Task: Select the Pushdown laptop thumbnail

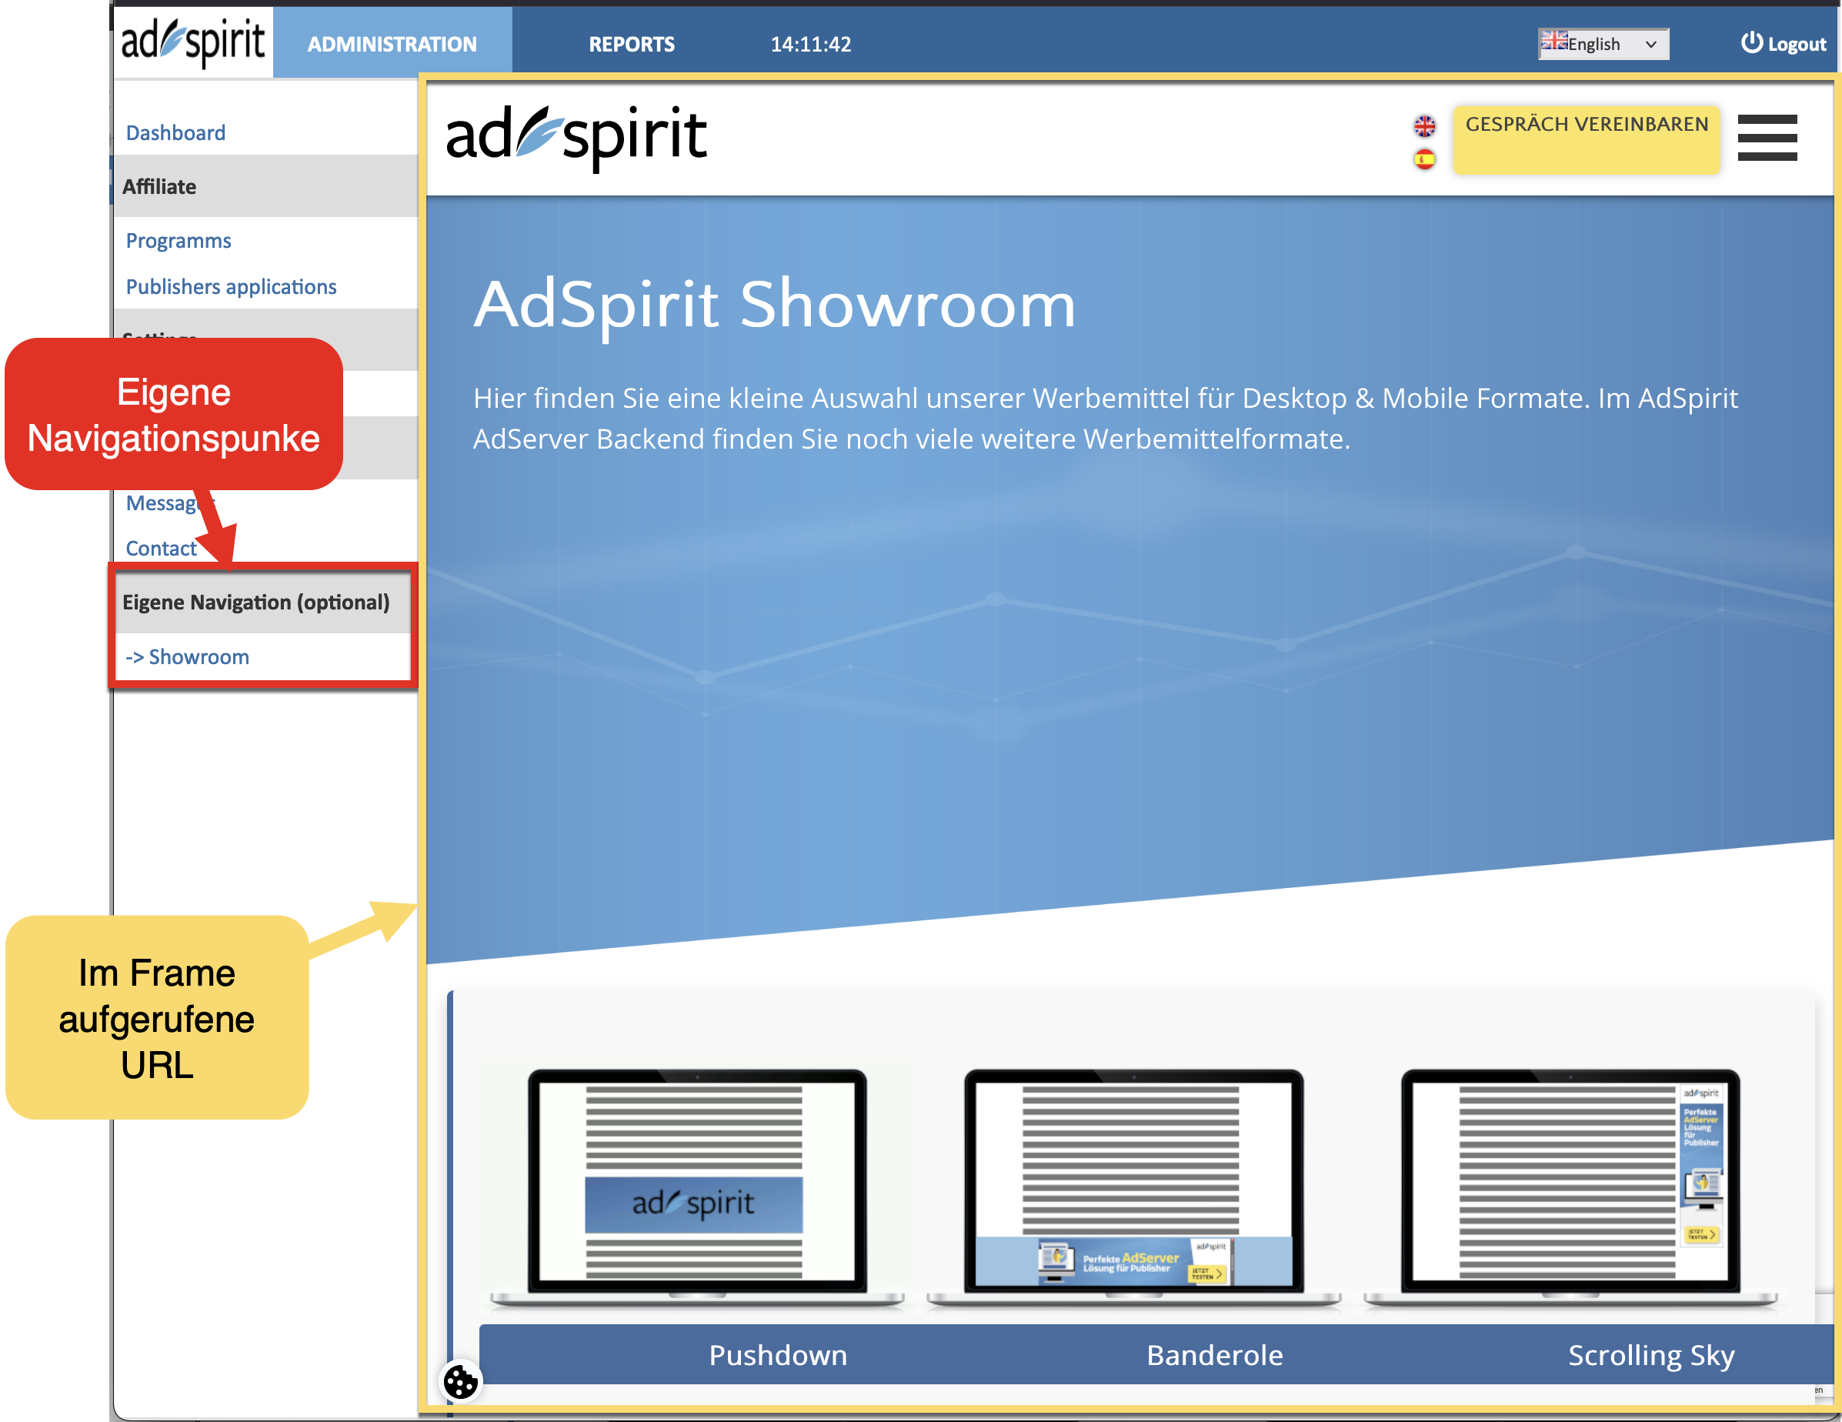Action: point(696,1188)
